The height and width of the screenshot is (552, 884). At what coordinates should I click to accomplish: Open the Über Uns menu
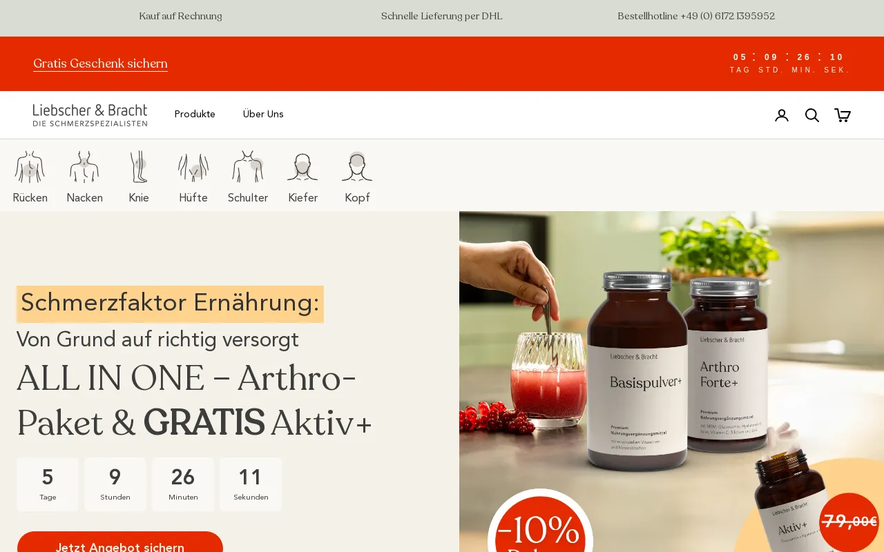pos(263,115)
